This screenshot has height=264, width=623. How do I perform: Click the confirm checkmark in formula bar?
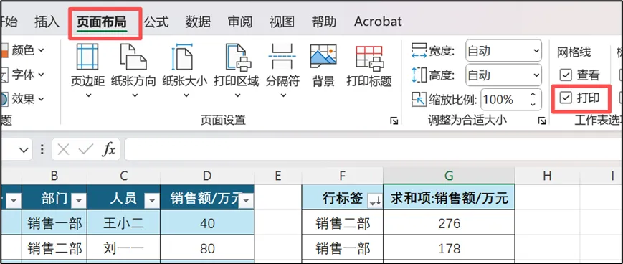tap(86, 149)
